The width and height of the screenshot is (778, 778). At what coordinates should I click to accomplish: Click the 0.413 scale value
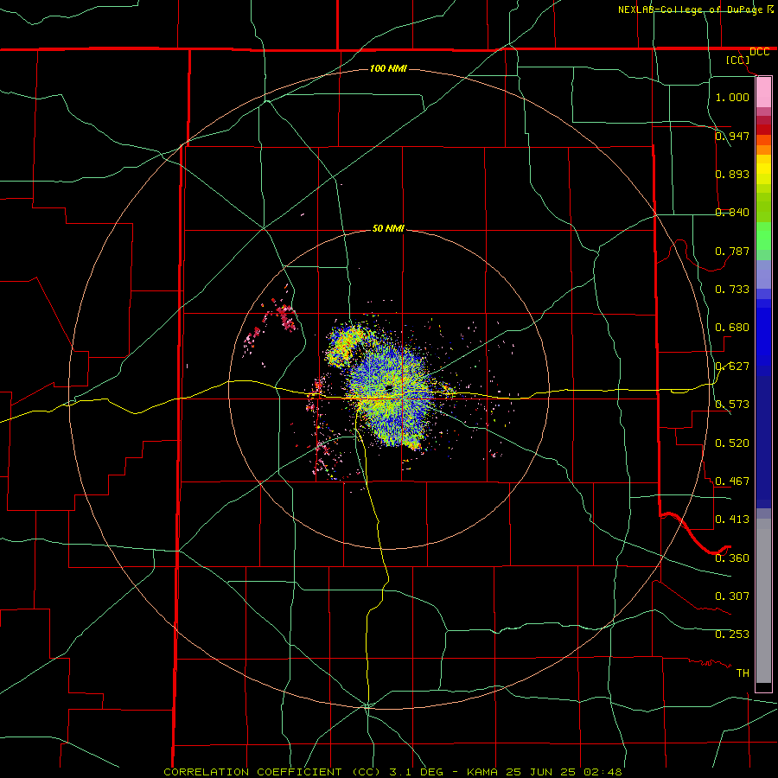click(x=732, y=519)
